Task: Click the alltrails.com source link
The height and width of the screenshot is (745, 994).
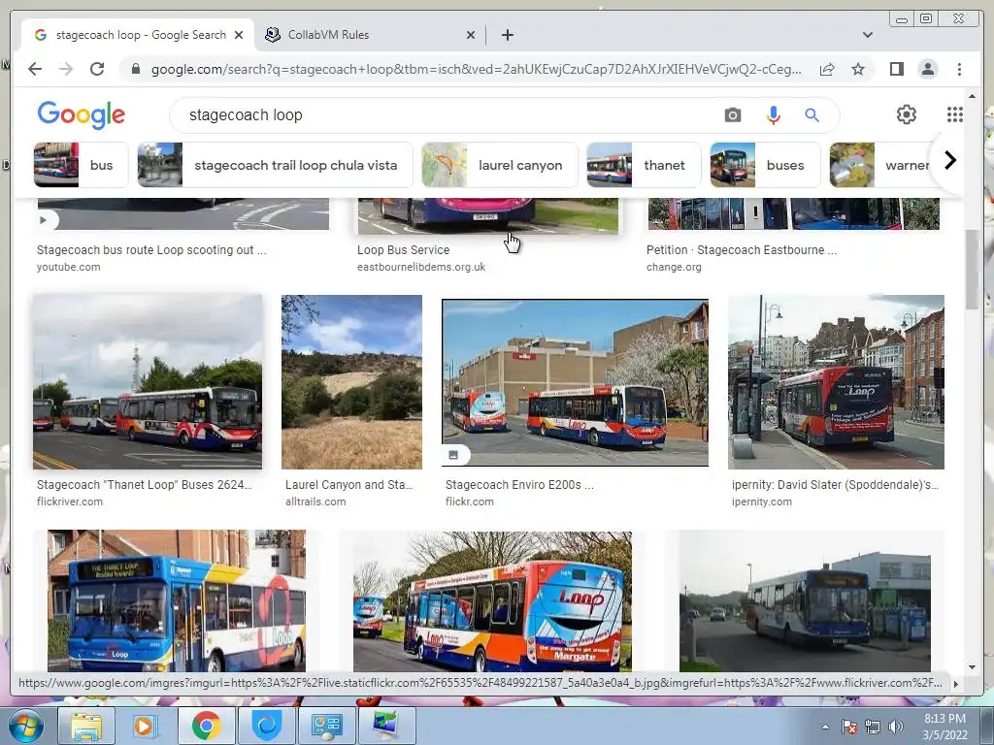Action: 315,502
